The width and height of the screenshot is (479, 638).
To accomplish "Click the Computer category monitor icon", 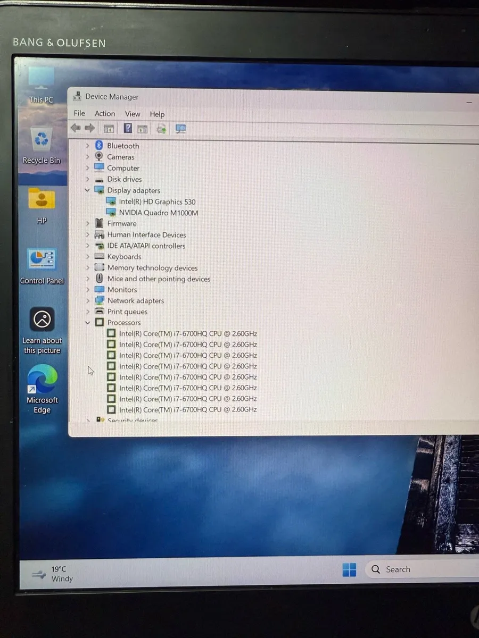I will click(x=99, y=167).
